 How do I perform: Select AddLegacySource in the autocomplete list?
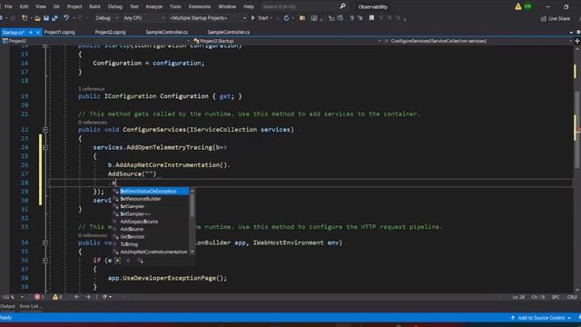tap(151, 222)
